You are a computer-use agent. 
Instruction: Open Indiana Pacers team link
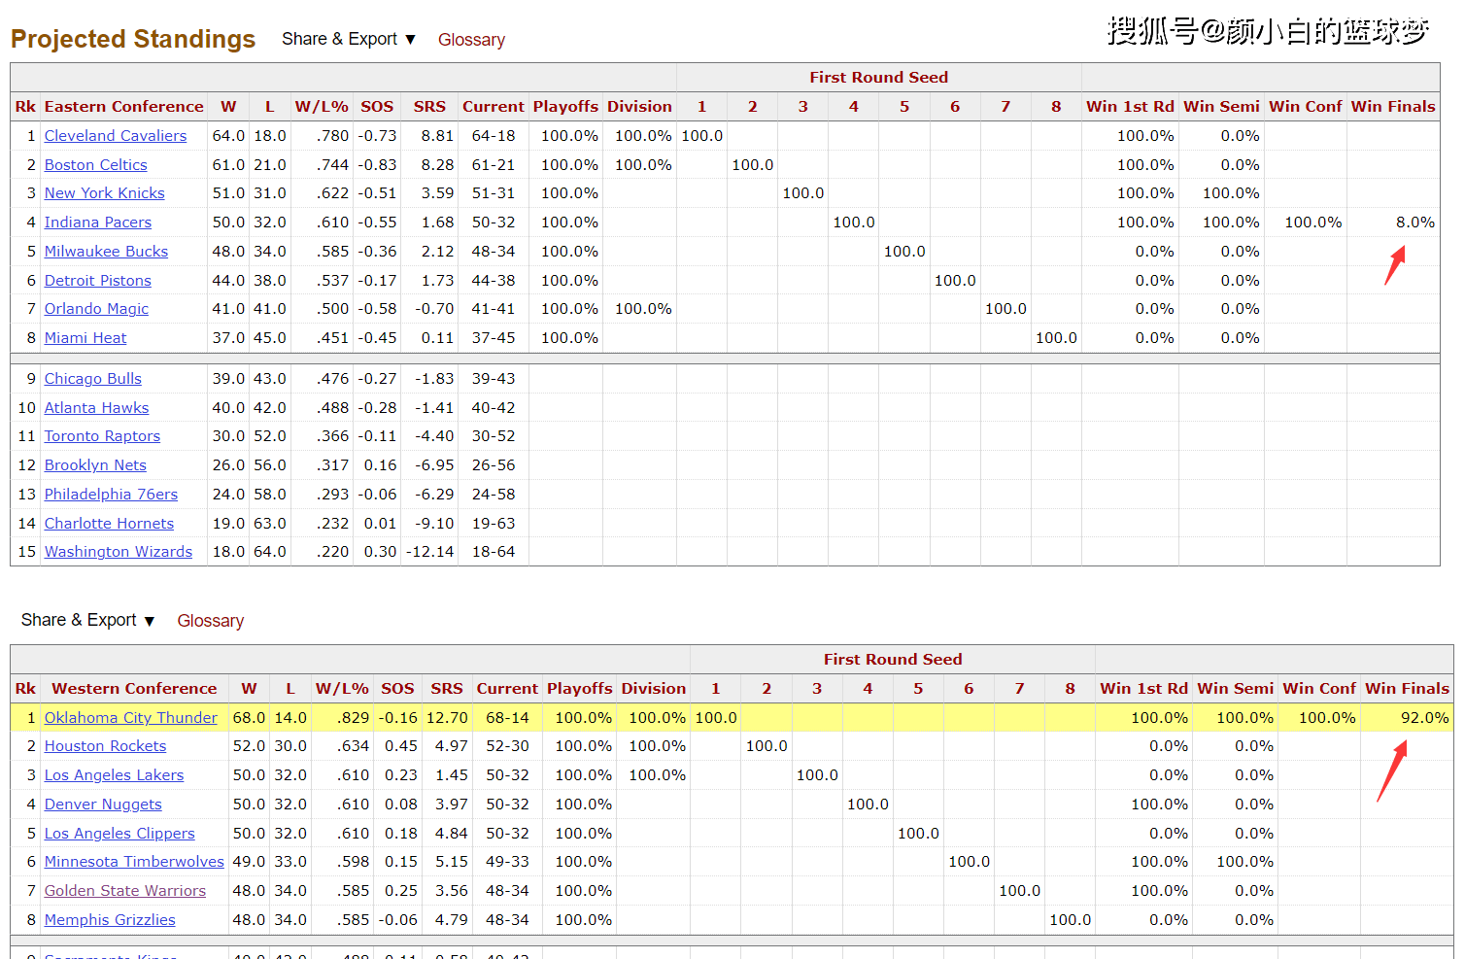98,223
